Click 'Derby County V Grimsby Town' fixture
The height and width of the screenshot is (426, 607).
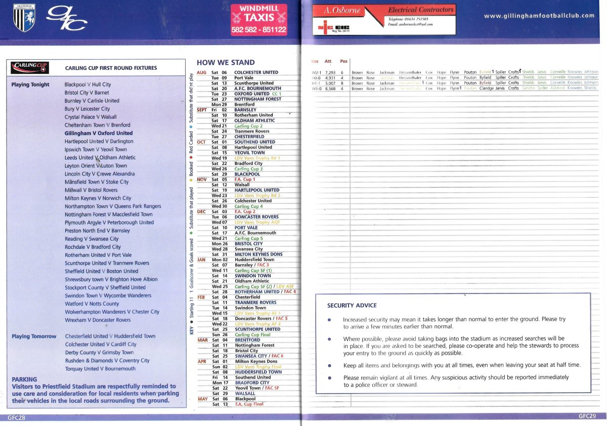100,352
